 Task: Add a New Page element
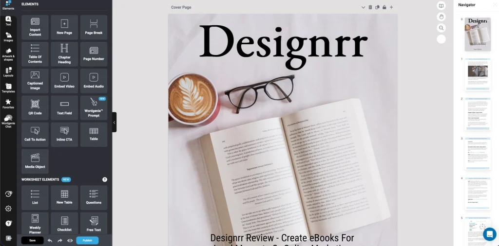tap(64, 27)
